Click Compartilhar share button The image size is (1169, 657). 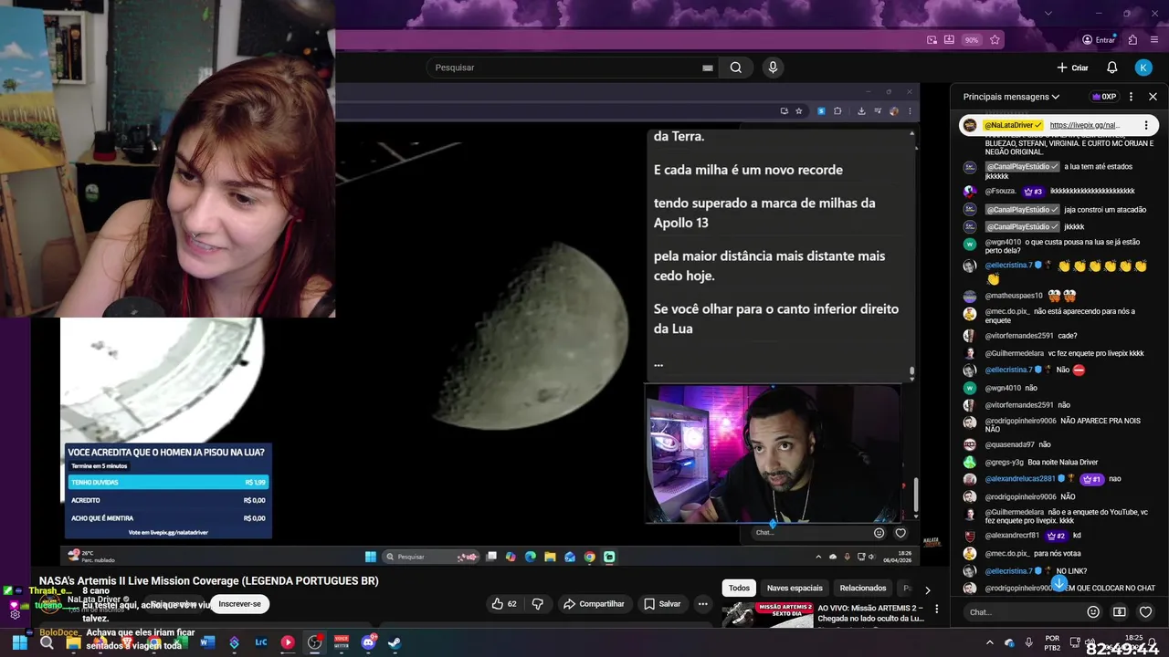594,603
